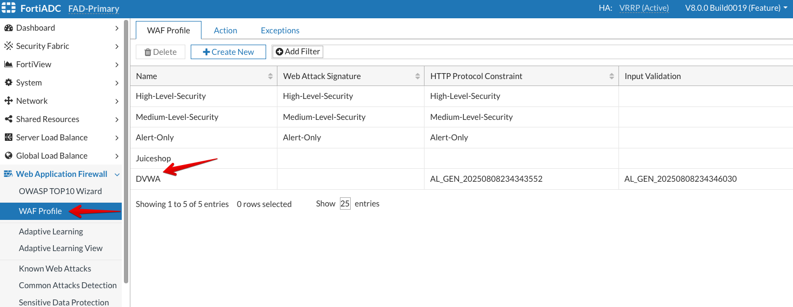Sort the table by Name column
Screen dimensions: 793x307
[270, 76]
